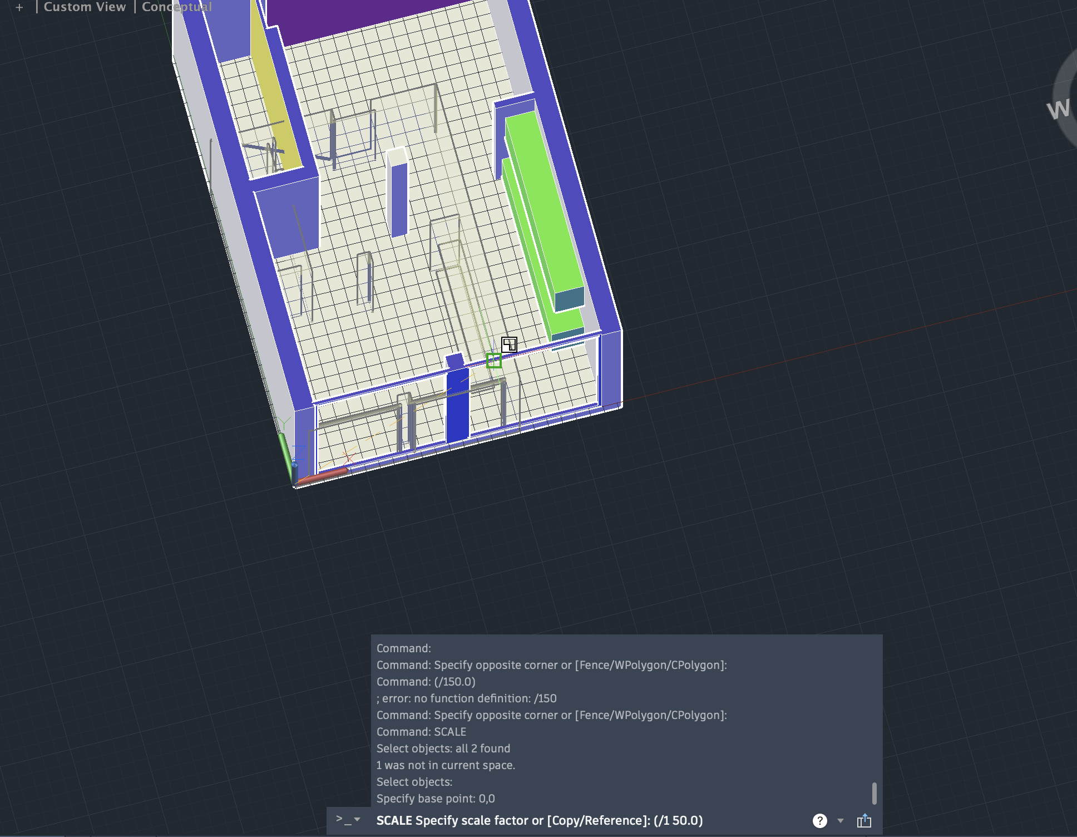
Task: Expand dropdown arrow next to help icon
Action: (x=841, y=821)
